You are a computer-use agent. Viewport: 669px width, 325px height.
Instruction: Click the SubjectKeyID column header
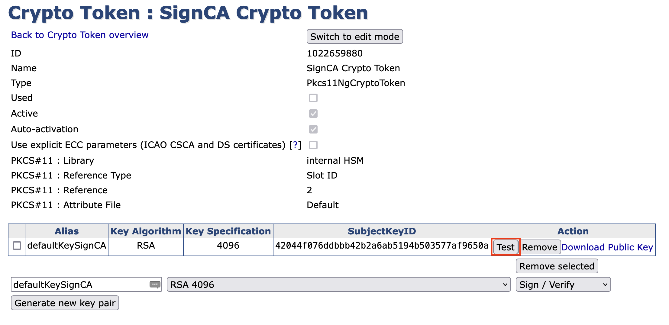pyautogui.click(x=382, y=231)
